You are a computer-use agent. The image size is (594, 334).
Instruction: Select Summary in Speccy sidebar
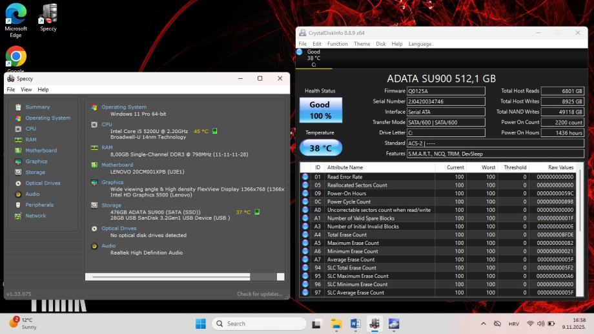pyautogui.click(x=37, y=107)
